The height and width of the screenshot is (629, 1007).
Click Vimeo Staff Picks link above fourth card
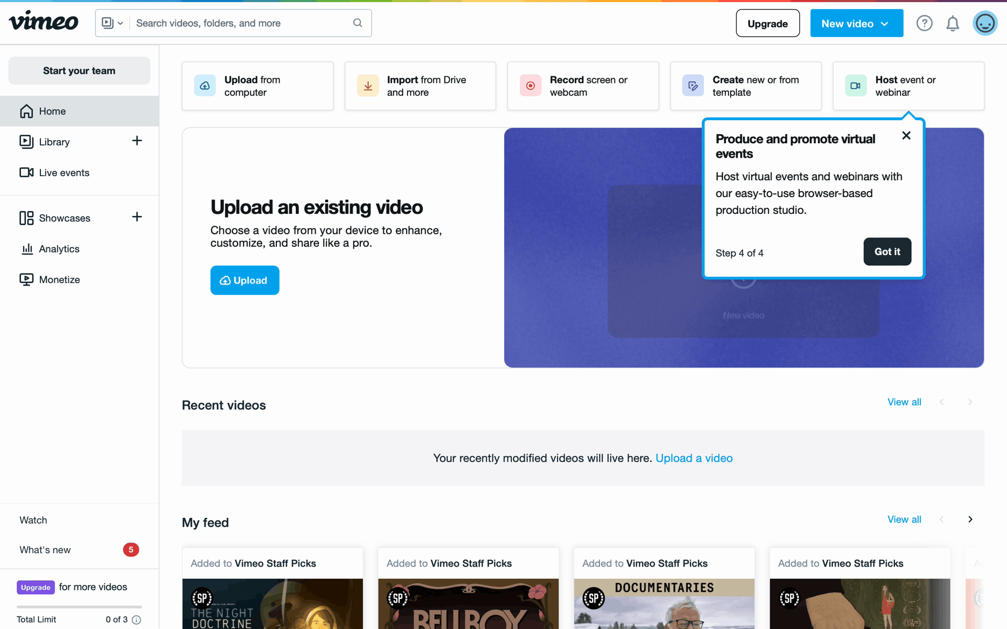tap(863, 563)
